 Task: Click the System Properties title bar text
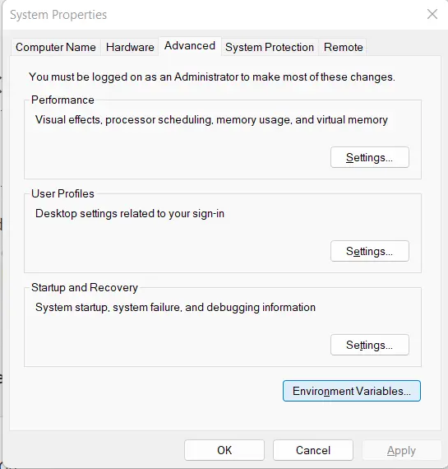(58, 15)
